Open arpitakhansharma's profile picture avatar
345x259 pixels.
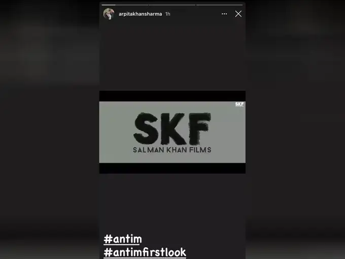tap(109, 14)
